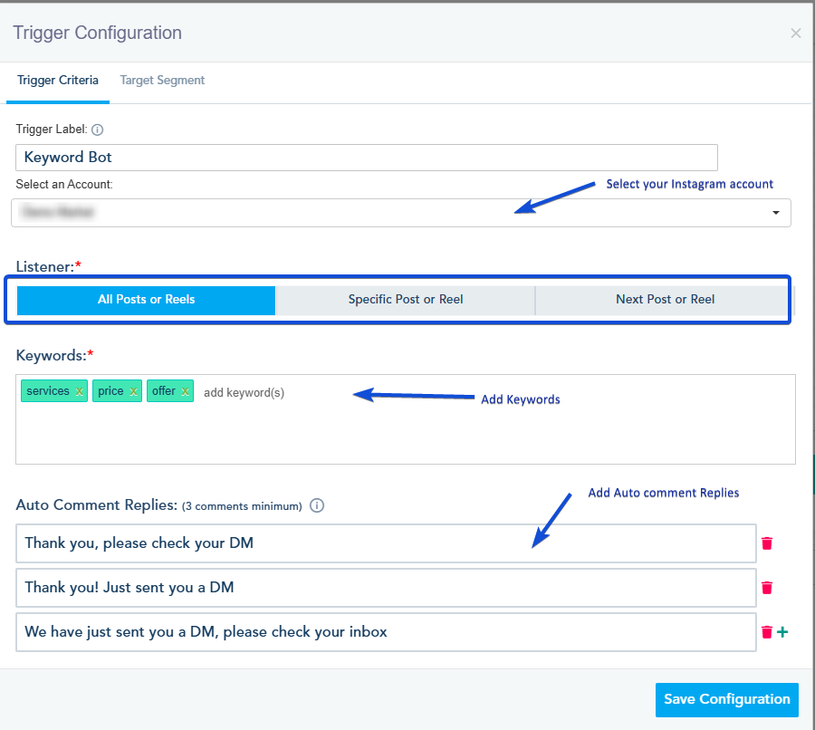The height and width of the screenshot is (730, 815).
Task: Delete the 'Thank you! Just sent you a DM' reply
Action: [x=767, y=588]
